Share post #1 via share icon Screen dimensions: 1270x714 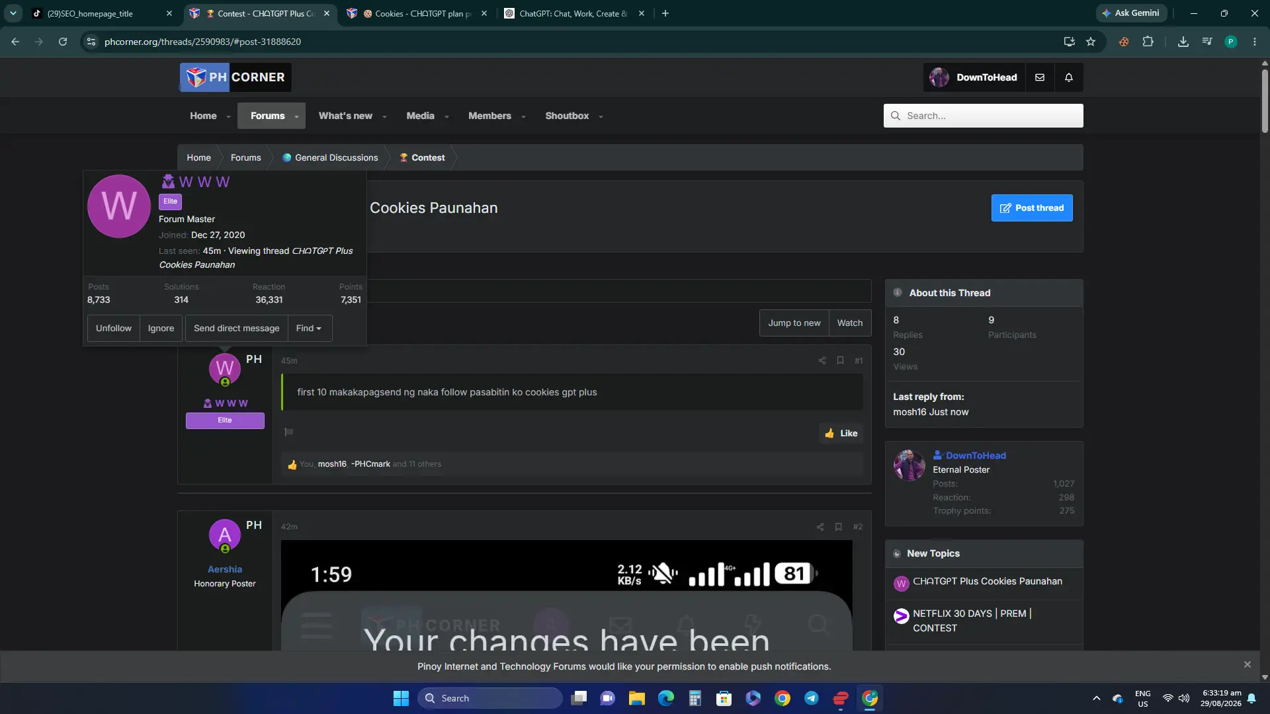pos(822,360)
